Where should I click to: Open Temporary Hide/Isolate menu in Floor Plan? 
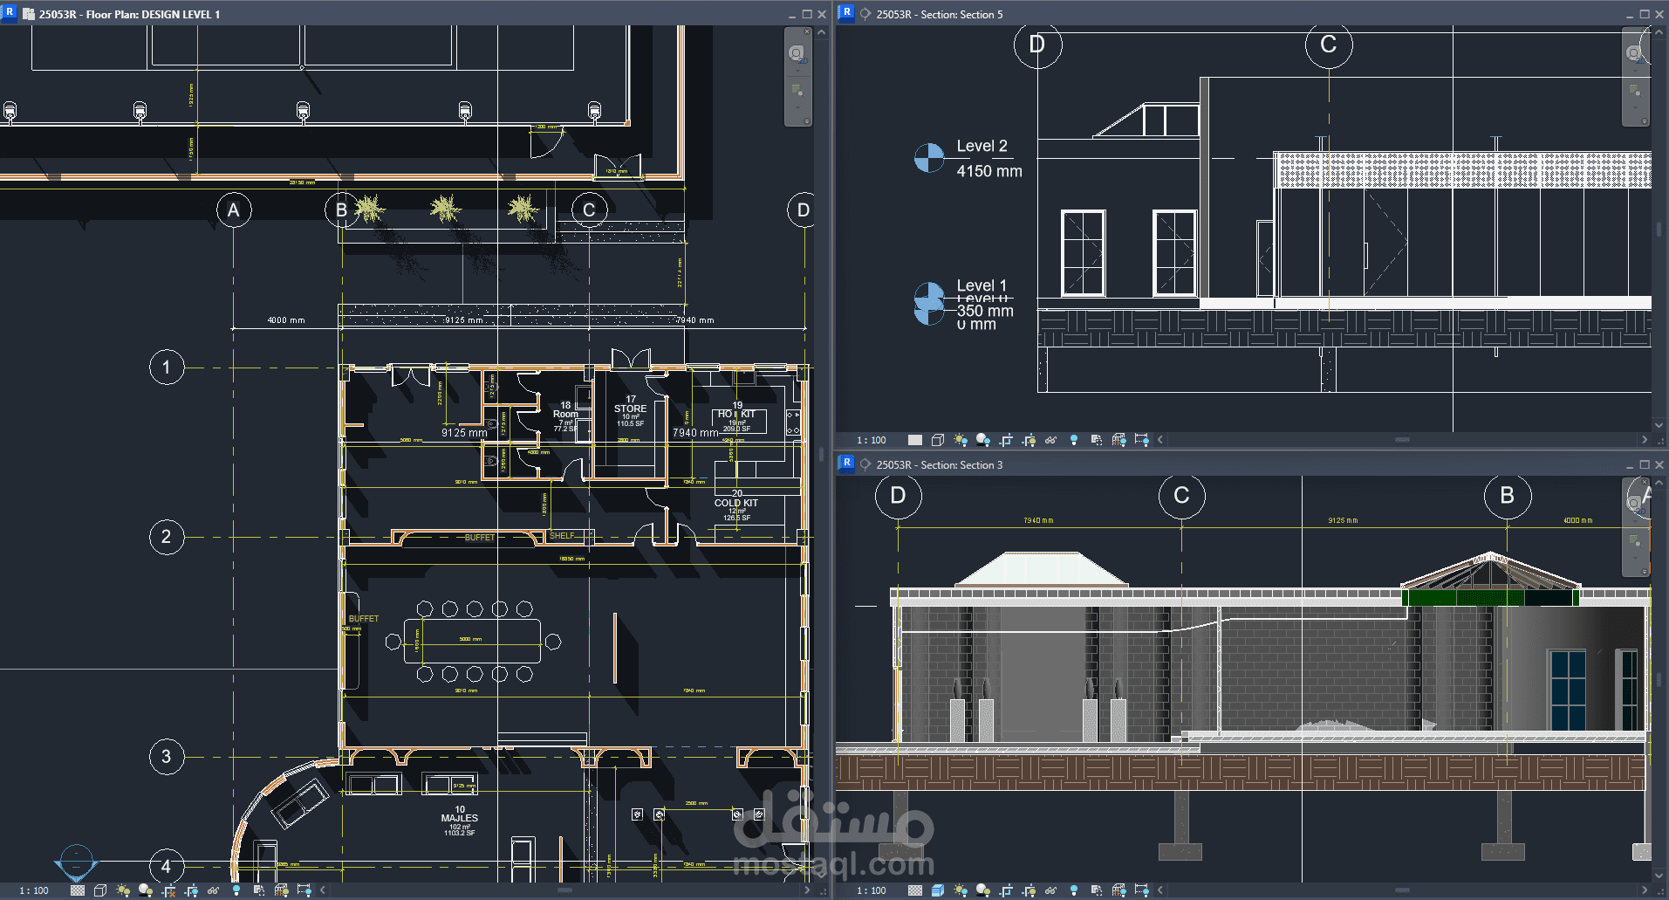(x=214, y=890)
